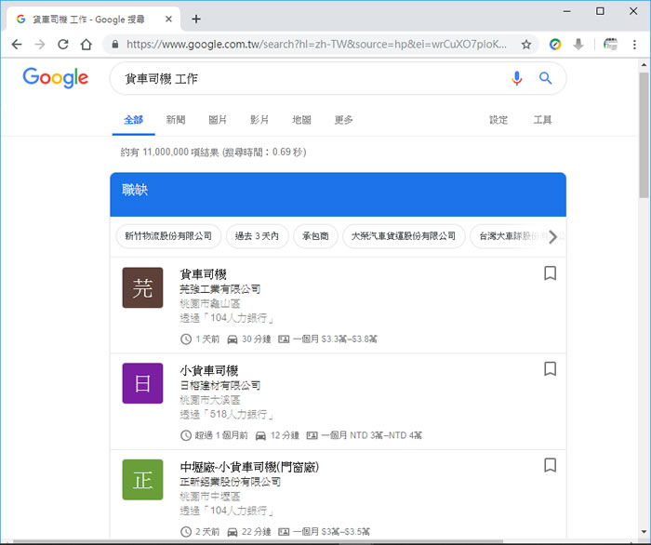Click the 約有 11,000,000 項結果 result count text
This screenshot has width=651, height=545.
pos(170,153)
